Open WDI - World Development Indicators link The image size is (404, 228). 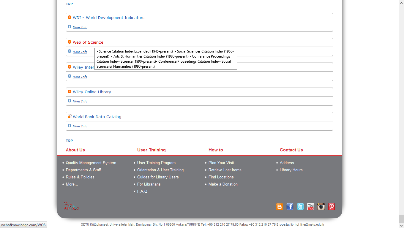pyautogui.click(x=108, y=18)
